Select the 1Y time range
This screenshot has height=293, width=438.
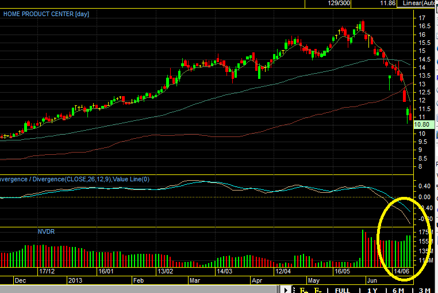coord(372,291)
